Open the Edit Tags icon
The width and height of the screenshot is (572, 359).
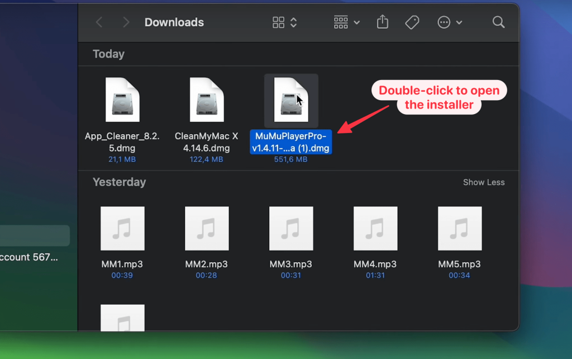412,22
